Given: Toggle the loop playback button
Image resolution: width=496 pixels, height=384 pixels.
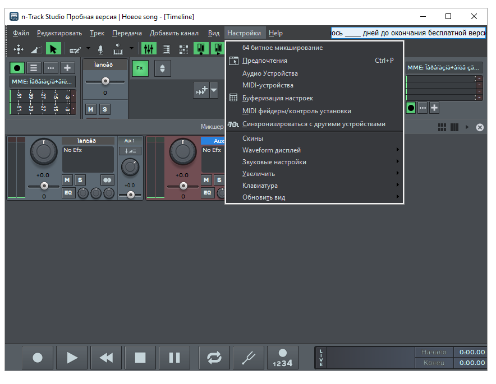Looking at the screenshot, I should click(x=214, y=358).
